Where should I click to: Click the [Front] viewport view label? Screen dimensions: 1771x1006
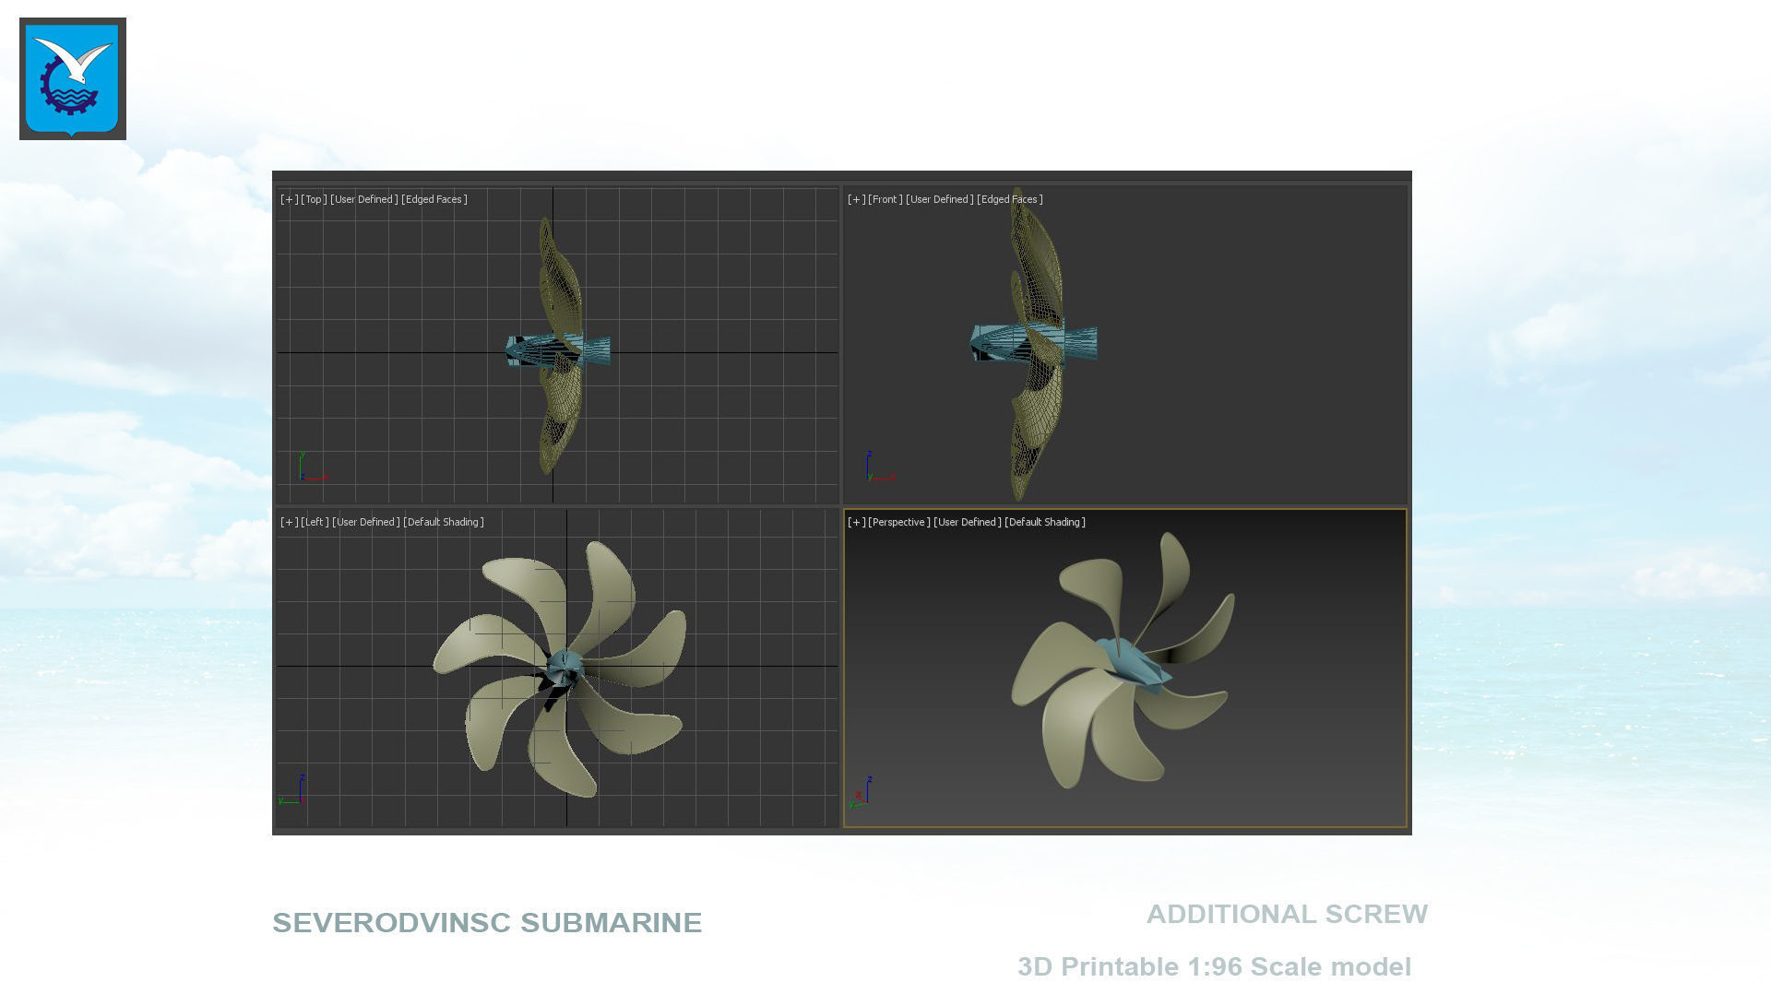[x=885, y=199]
